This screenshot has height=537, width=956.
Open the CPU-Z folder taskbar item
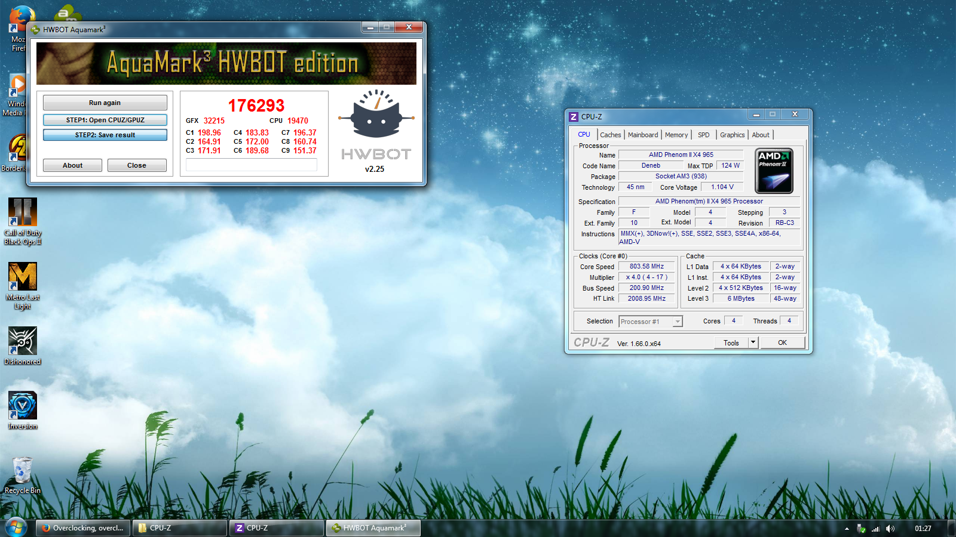point(179,528)
